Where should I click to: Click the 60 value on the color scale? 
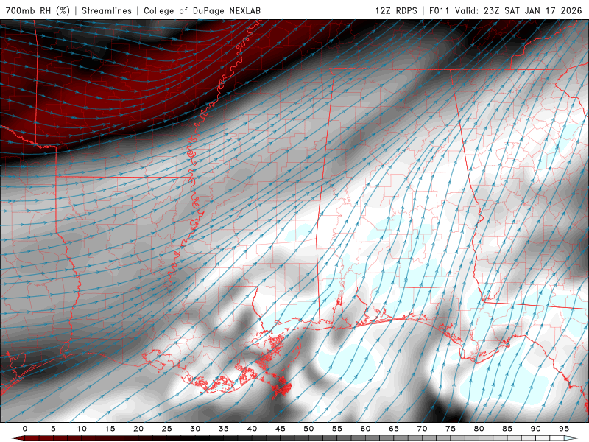pos(365,429)
